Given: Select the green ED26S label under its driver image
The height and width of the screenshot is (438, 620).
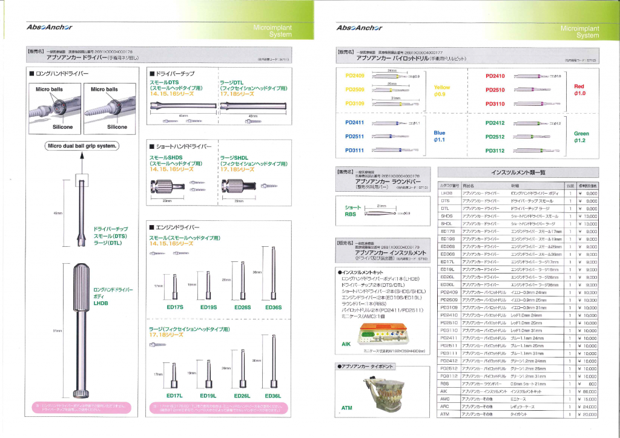Looking at the screenshot, I should [242, 307].
